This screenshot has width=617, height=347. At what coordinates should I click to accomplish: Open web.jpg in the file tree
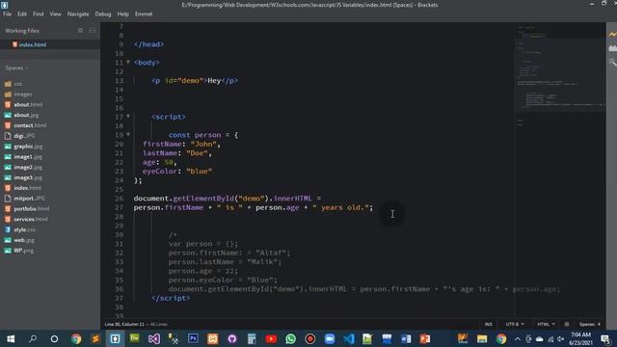click(24, 240)
